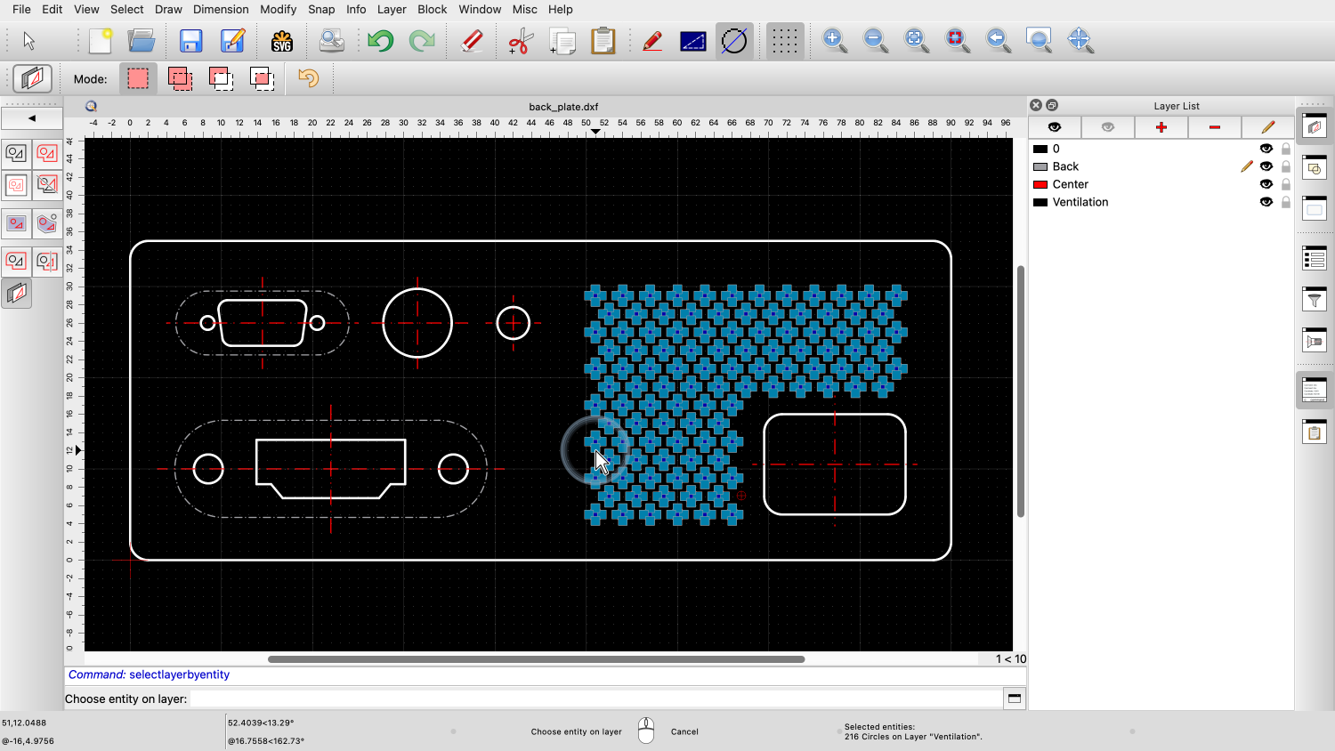Screen dimensions: 1335x751
Task: Toggle the grid display button
Action: [x=784, y=41]
